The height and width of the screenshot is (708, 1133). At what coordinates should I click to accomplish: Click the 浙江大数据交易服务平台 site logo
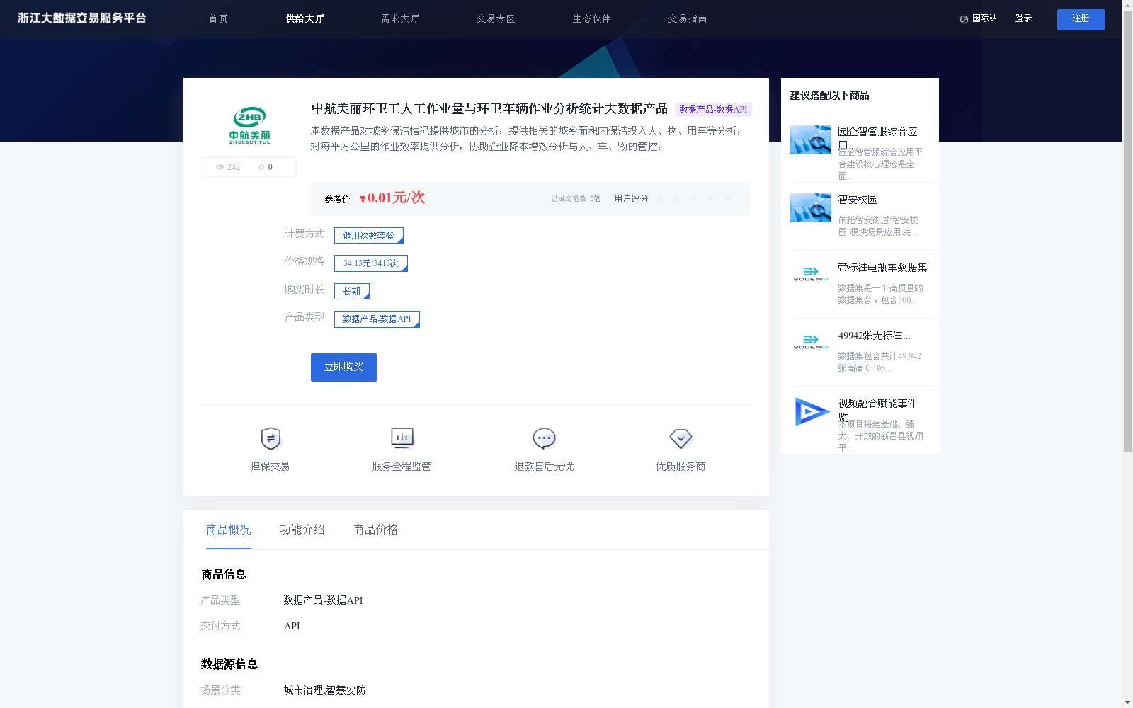pyautogui.click(x=82, y=18)
